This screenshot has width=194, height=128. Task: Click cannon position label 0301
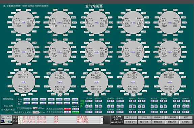pyautogui.click(x=29, y=35)
